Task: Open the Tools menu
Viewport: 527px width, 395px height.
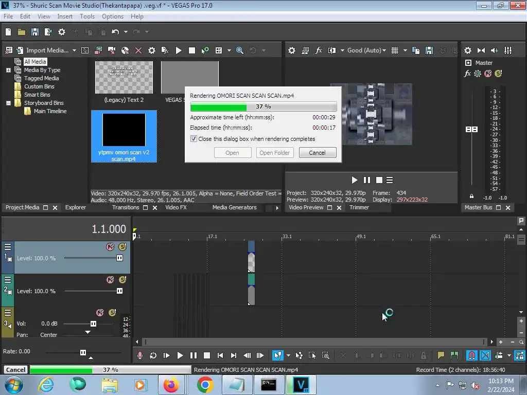Action: click(x=87, y=16)
